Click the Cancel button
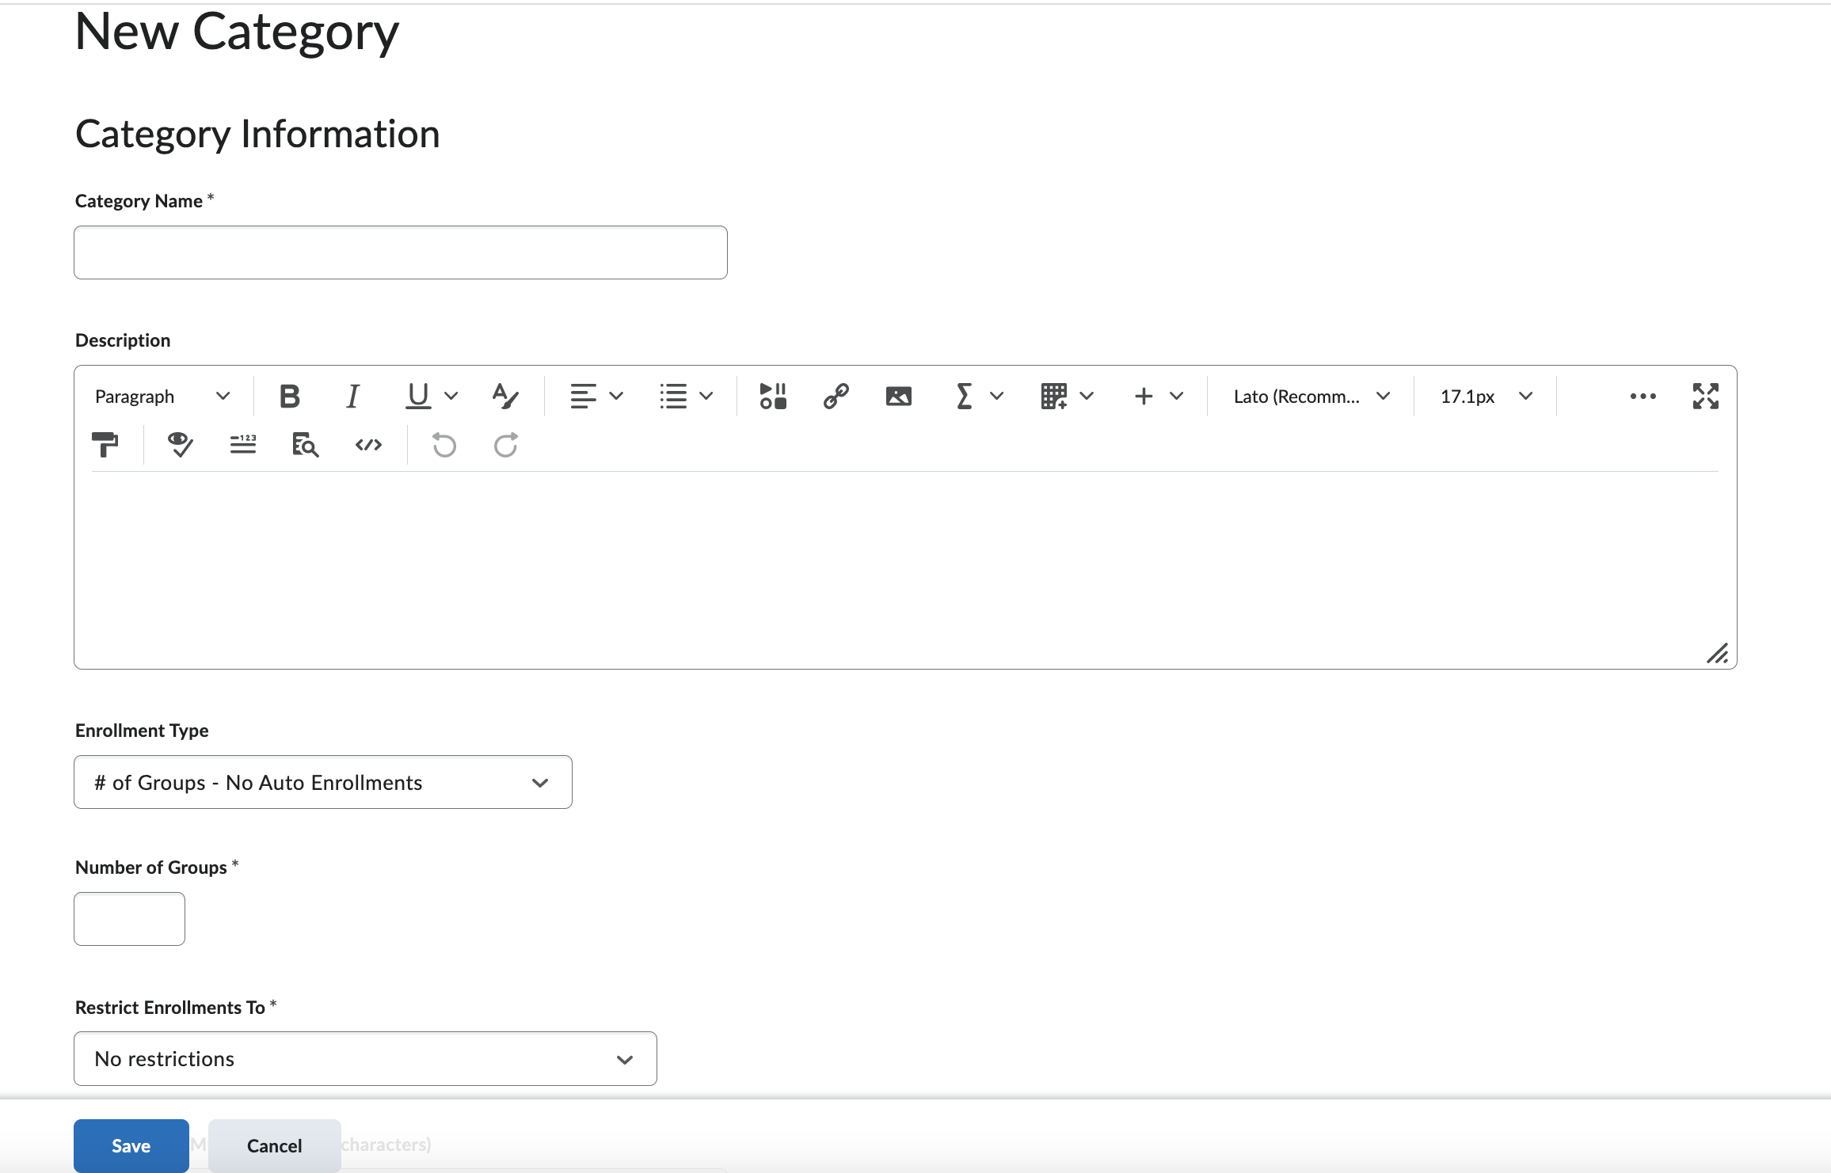1831x1173 pixels. [274, 1145]
